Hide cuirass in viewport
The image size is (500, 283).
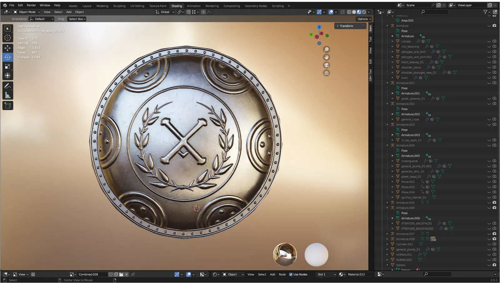[489, 41]
